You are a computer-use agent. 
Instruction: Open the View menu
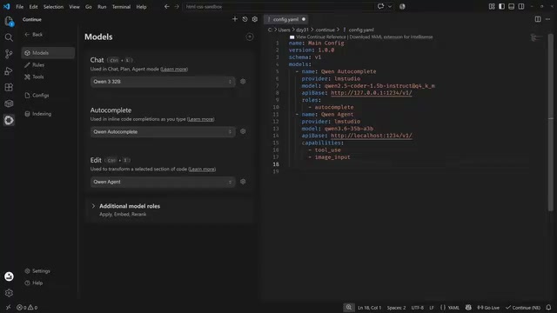click(x=74, y=7)
